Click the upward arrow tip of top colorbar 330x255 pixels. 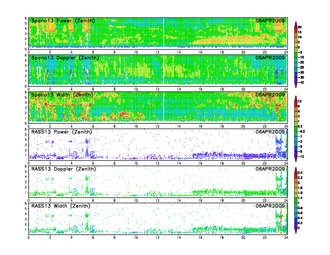(296, 24)
